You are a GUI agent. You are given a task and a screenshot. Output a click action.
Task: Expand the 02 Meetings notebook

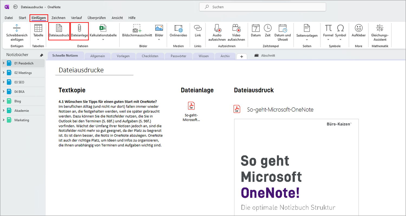4,73
